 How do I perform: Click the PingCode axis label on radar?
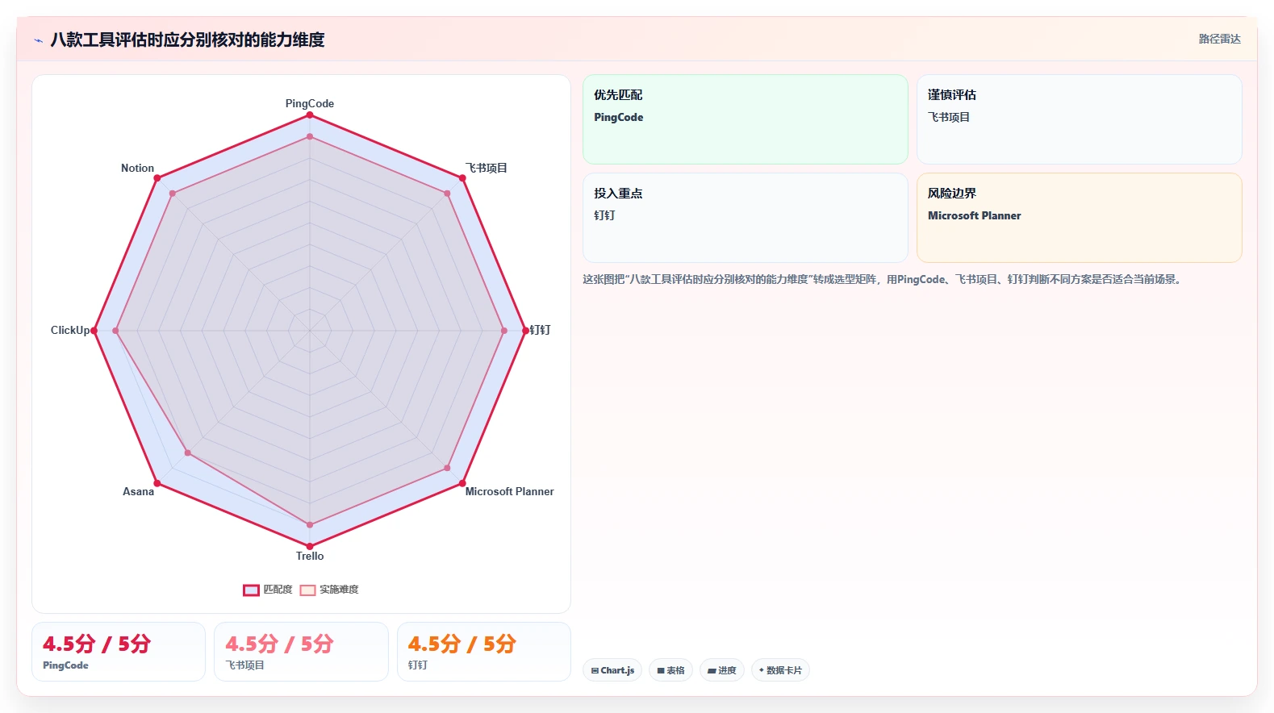(310, 103)
